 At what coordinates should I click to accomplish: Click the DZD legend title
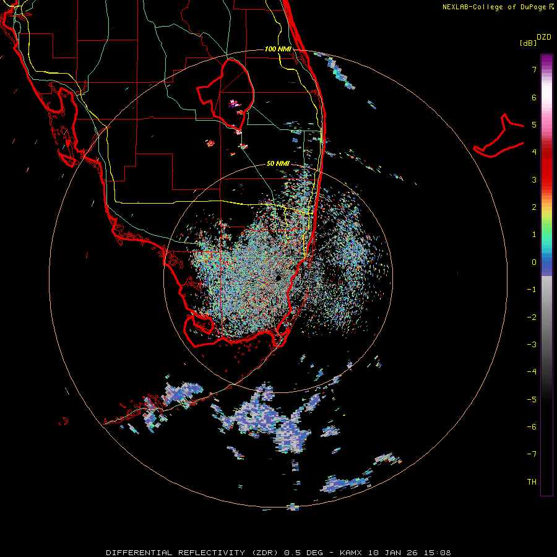click(x=544, y=37)
